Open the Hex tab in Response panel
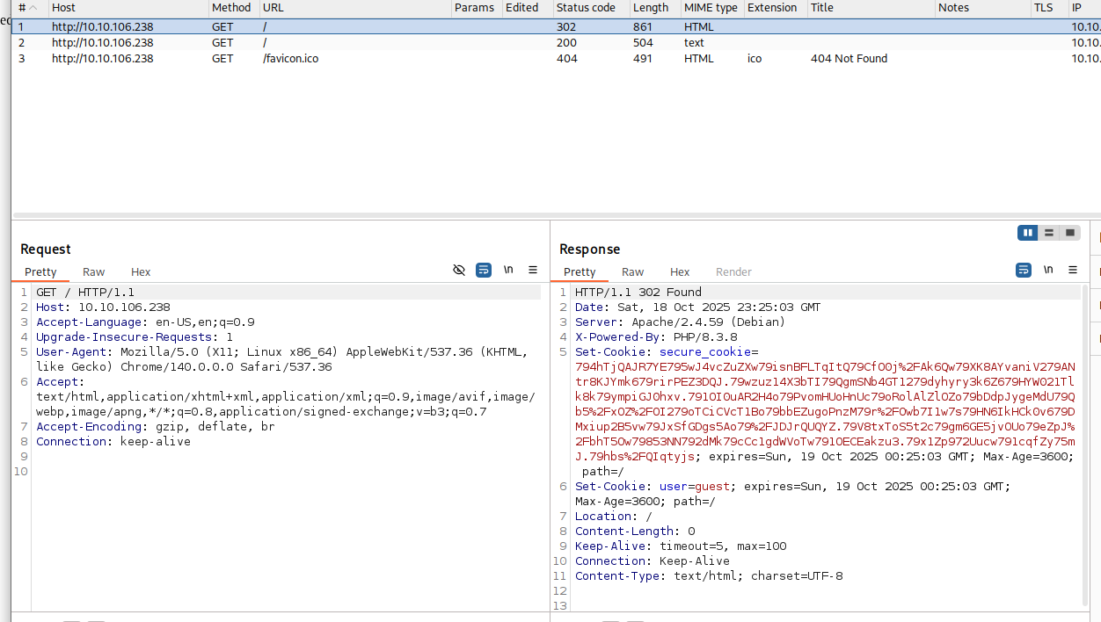Screen dimensions: 1101x622 (x=680, y=272)
